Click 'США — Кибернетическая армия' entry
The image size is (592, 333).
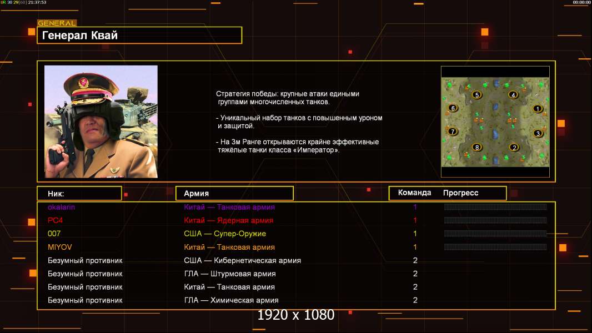(242, 261)
